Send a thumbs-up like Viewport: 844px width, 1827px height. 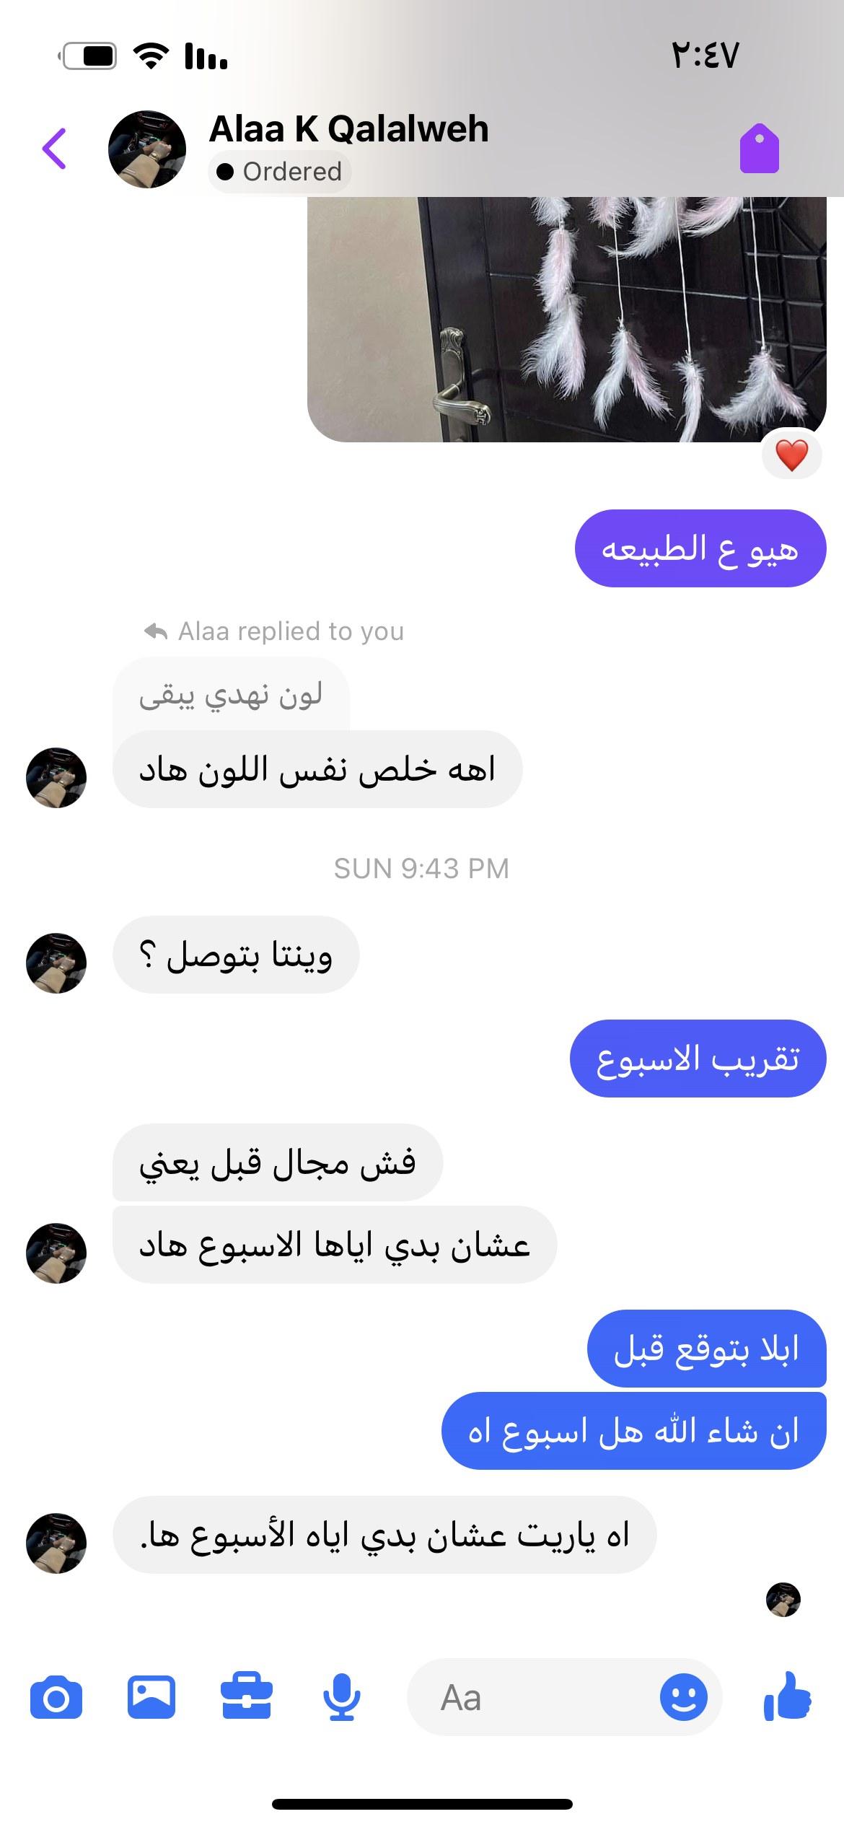point(788,1696)
